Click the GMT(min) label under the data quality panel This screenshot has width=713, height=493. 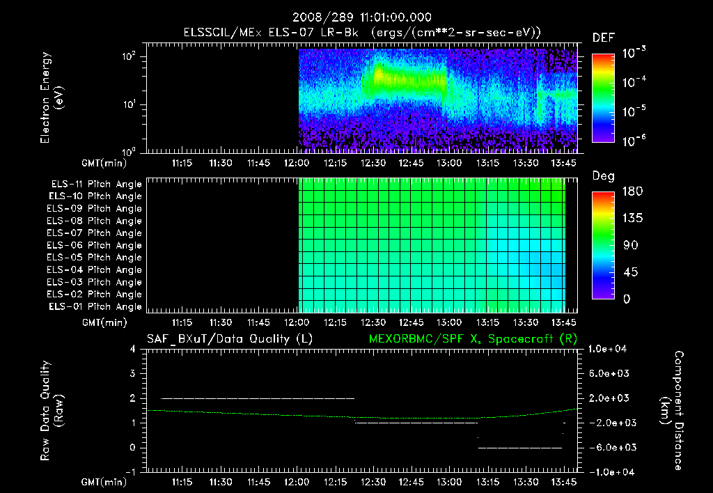point(104,482)
